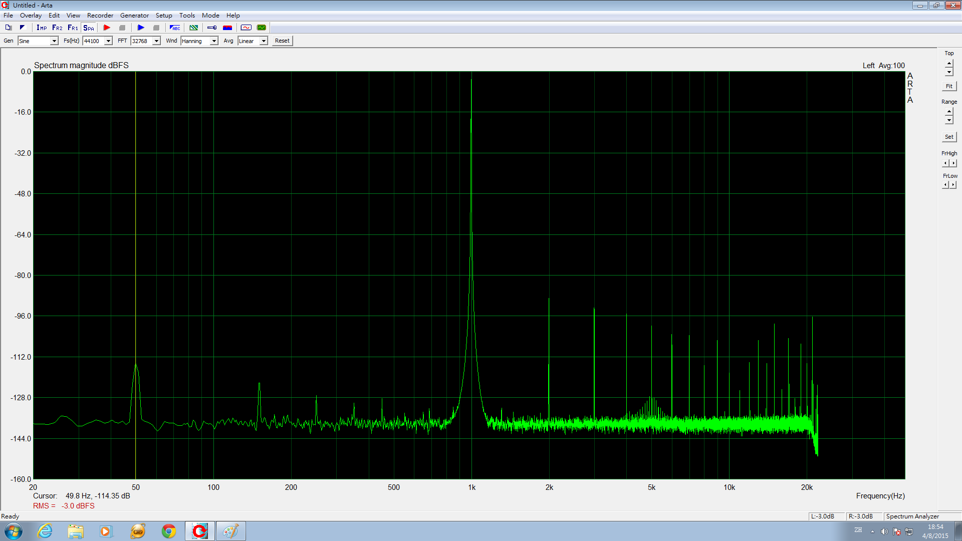The width and height of the screenshot is (962, 541).
Task: Increase the Range with up arrow
Action: (x=949, y=112)
